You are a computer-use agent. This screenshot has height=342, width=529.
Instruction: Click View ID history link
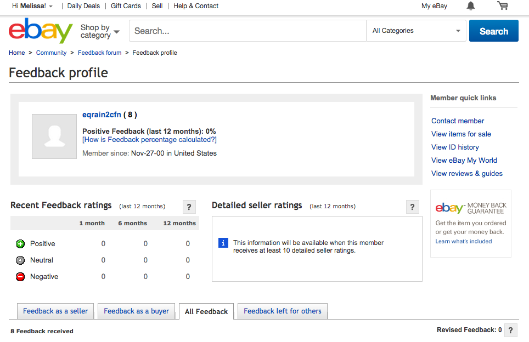coord(455,147)
